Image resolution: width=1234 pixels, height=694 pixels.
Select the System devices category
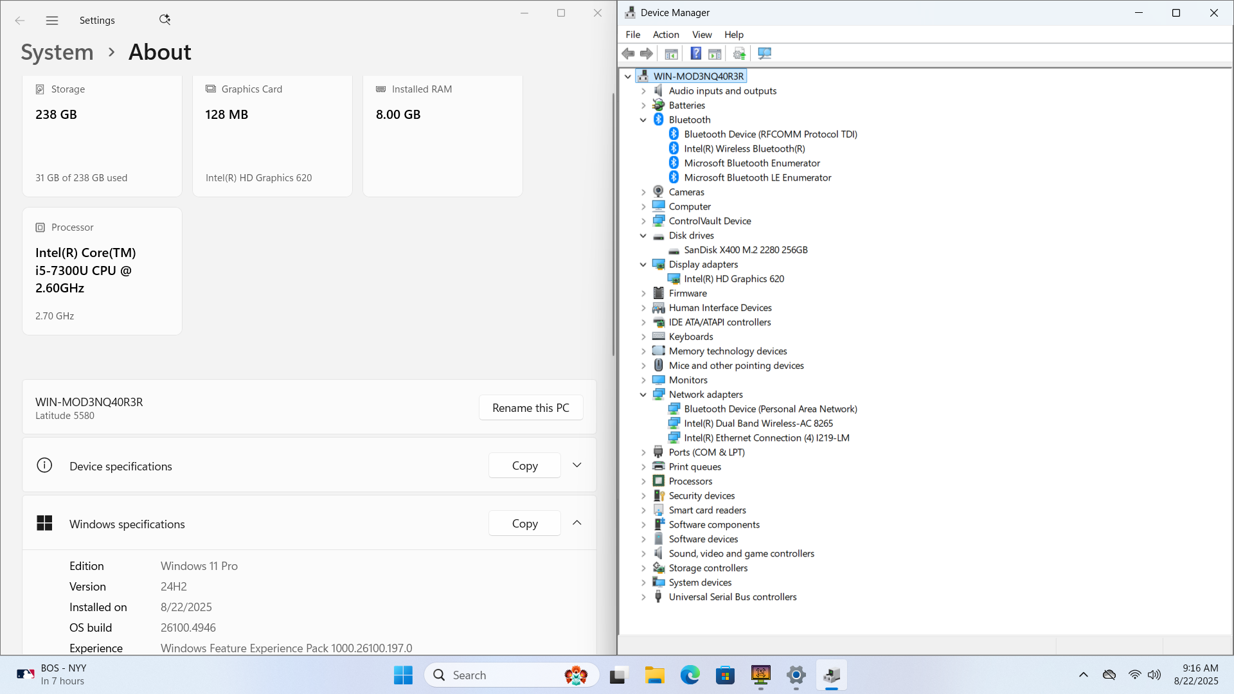click(x=700, y=582)
